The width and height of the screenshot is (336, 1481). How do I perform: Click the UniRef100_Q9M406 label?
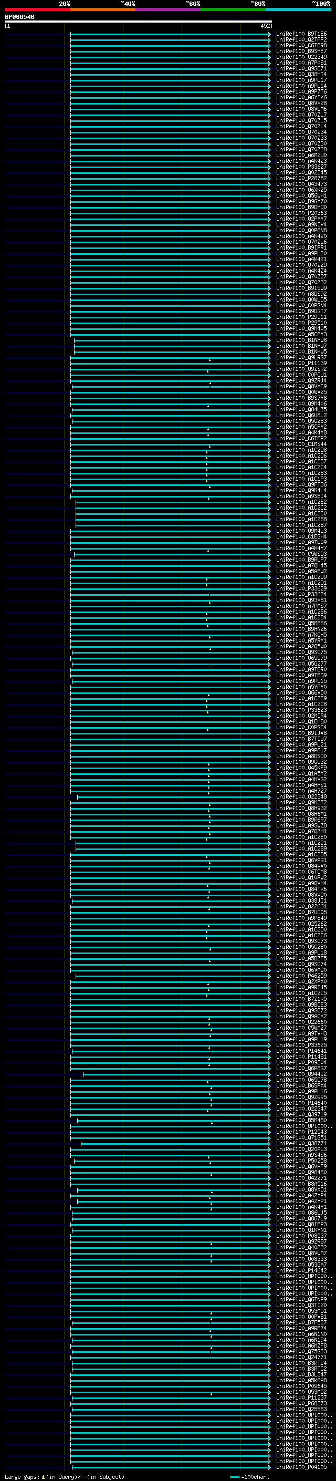(301, 403)
